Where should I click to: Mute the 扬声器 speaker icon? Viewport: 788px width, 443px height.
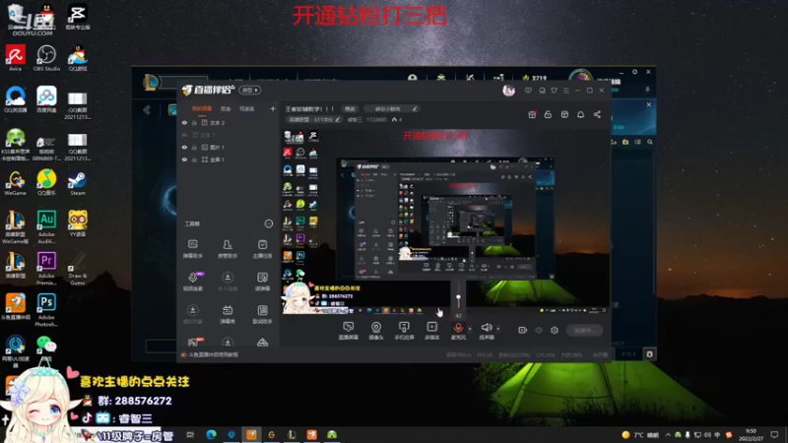[x=486, y=328]
